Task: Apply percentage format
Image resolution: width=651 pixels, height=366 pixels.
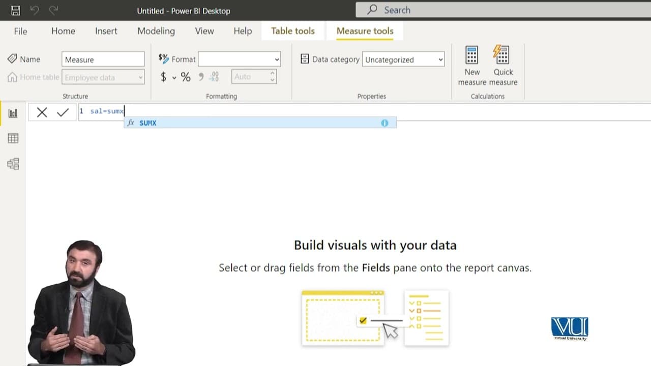Action: (x=186, y=77)
